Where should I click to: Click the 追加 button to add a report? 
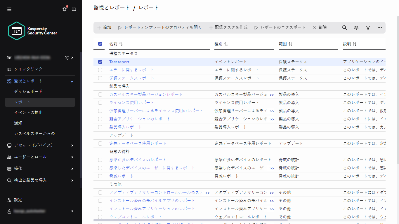click(103, 27)
